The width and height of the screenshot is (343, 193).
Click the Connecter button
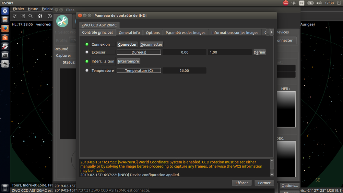(x=127, y=44)
